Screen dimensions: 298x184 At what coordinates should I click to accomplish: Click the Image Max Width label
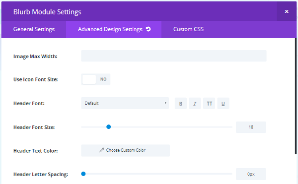[x=35, y=57]
